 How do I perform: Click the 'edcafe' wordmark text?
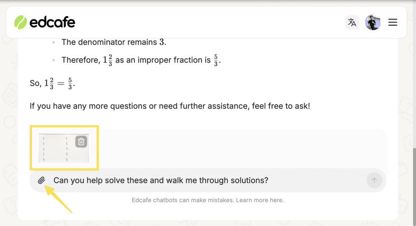[52, 22]
